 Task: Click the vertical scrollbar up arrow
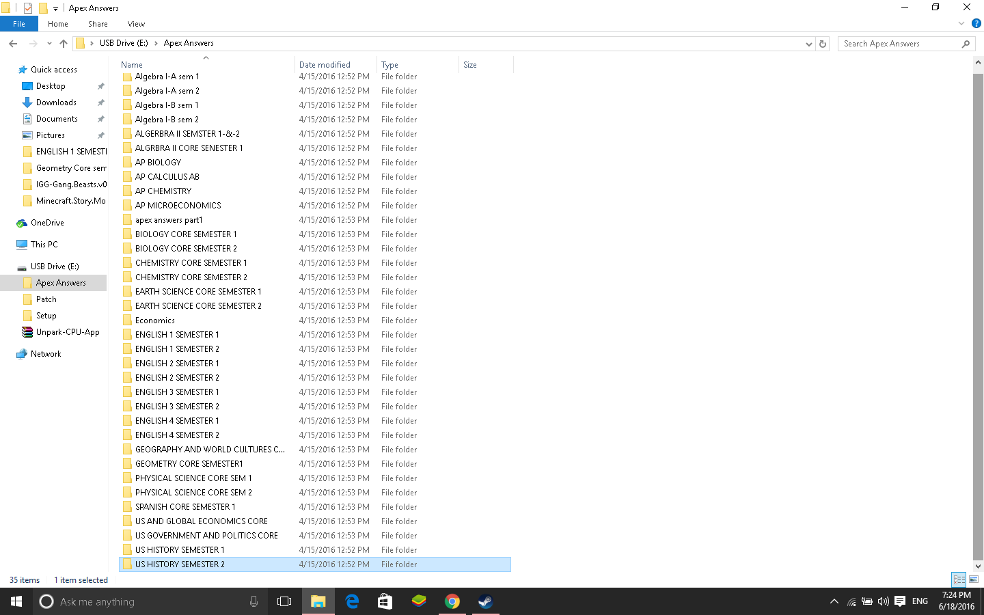point(978,62)
